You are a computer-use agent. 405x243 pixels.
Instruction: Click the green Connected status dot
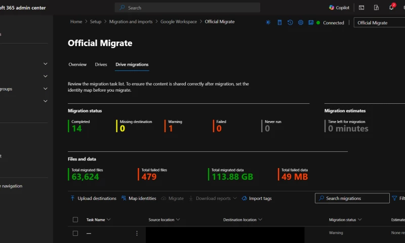coord(318,23)
